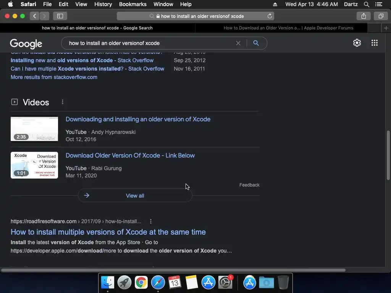
Task: Click the Feedback link under videos
Action: [249, 185]
